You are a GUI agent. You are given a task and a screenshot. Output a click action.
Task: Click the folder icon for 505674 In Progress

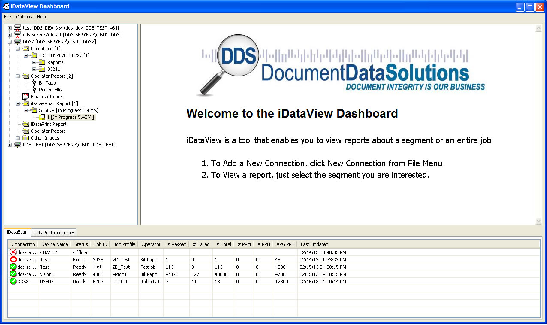click(x=34, y=110)
